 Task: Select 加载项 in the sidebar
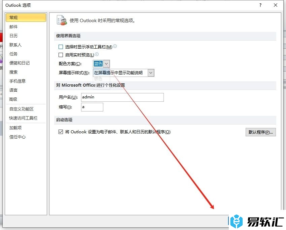tap(15, 128)
